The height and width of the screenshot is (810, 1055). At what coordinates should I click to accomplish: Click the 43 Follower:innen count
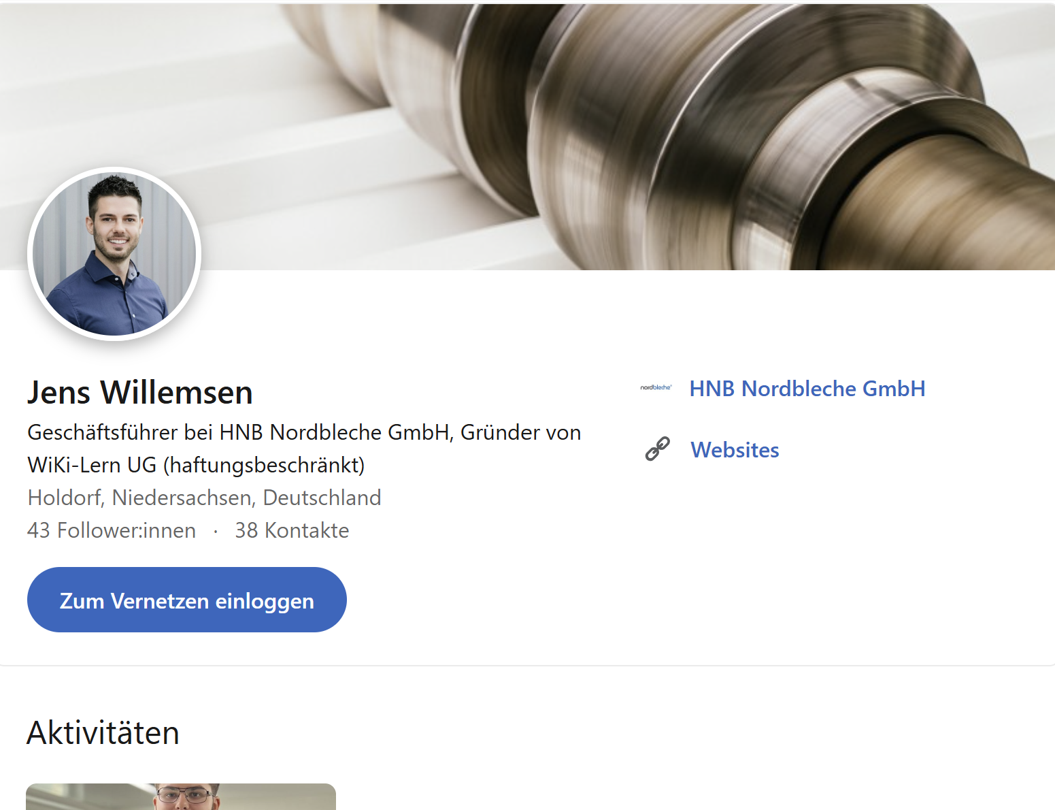click(x=112, y=530)
